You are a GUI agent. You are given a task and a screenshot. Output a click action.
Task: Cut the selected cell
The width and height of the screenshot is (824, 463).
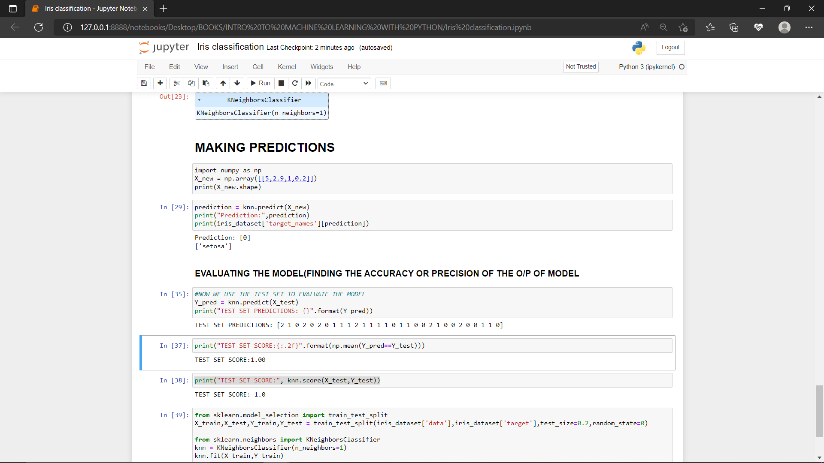(177, 83)
